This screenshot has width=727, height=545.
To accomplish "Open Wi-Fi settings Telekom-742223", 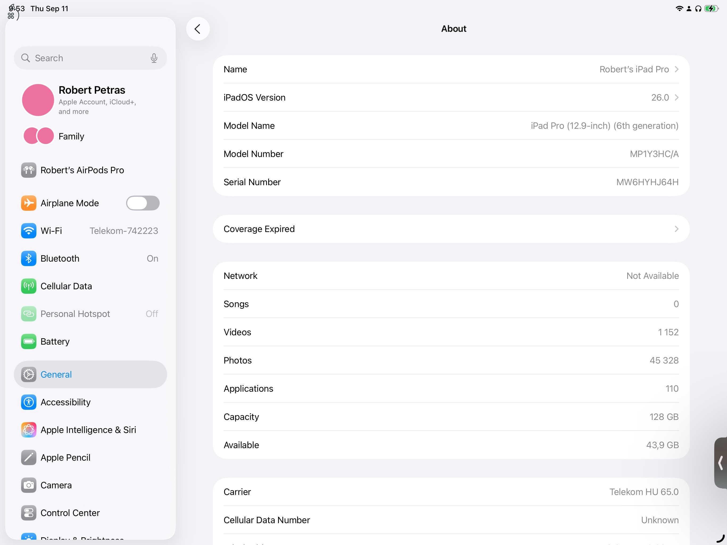I will 90,231.
